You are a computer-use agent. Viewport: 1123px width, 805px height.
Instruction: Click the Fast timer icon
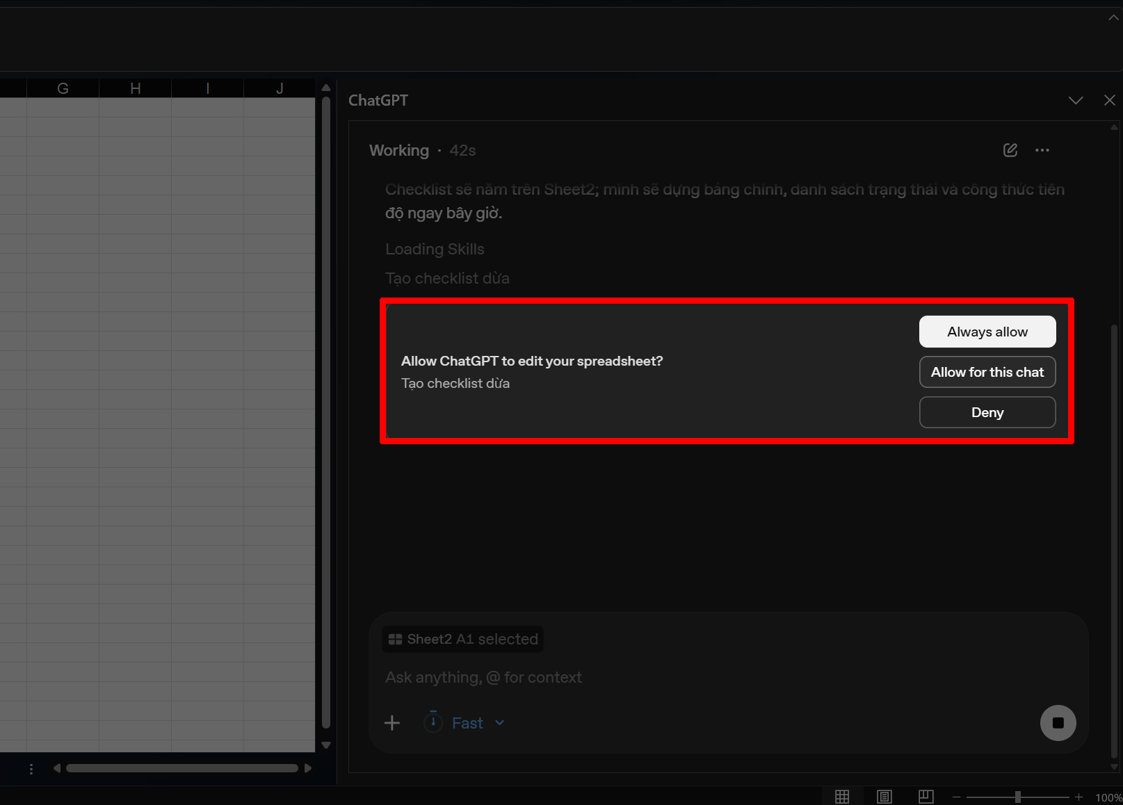pos(433,722)
